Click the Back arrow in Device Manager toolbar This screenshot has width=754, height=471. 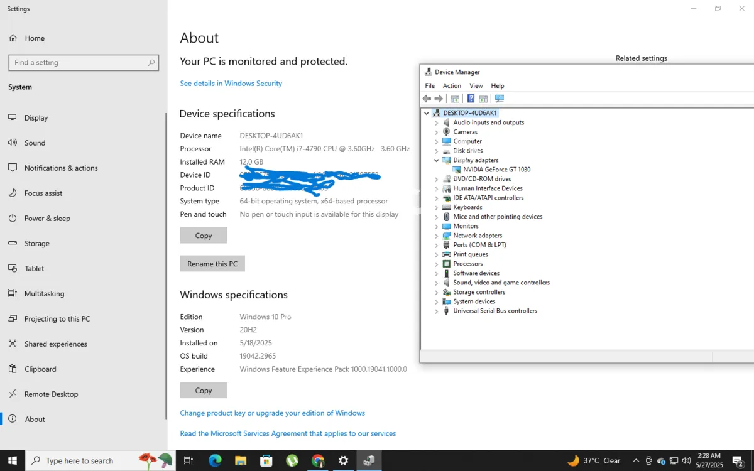(427, 98)
